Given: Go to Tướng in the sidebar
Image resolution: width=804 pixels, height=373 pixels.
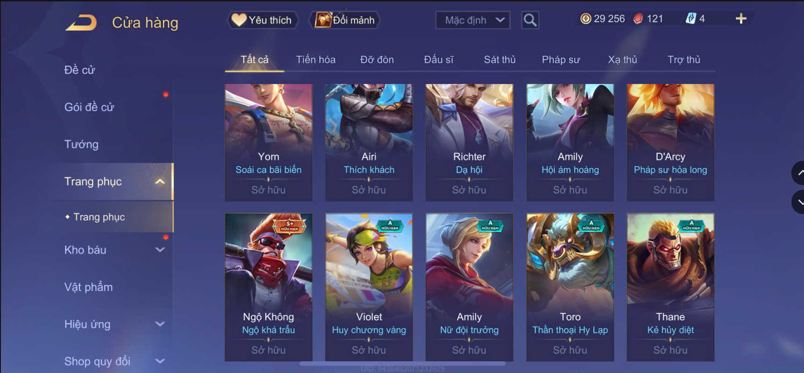Looking at the screenshot, I should pos(81,144).
